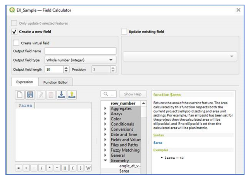Screen dimensions: 248x178
Task: Expand the Color function group
Action: (105, 119)
